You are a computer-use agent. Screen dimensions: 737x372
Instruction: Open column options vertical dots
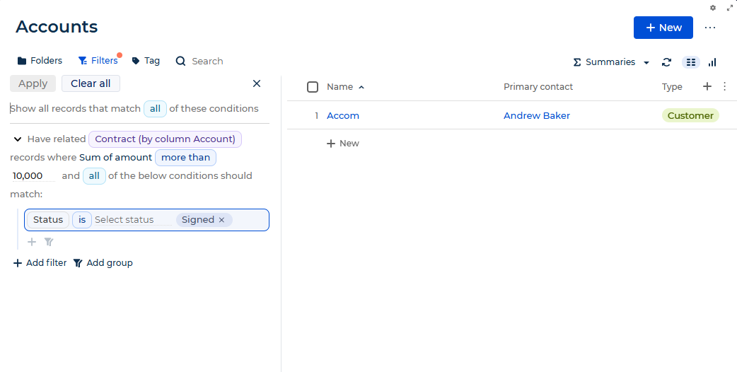724,86
